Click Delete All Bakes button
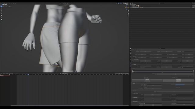Viewport: 195px width, 109px height. [179, 81]
